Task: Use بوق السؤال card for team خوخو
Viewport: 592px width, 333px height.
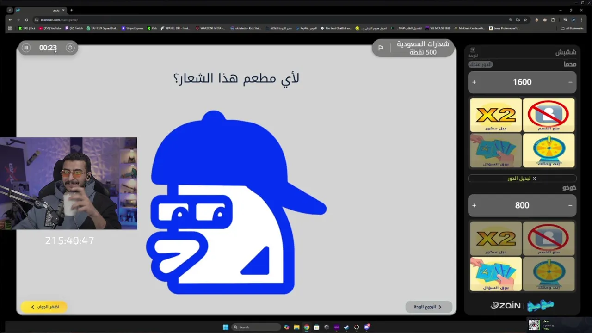Action: 496,274
